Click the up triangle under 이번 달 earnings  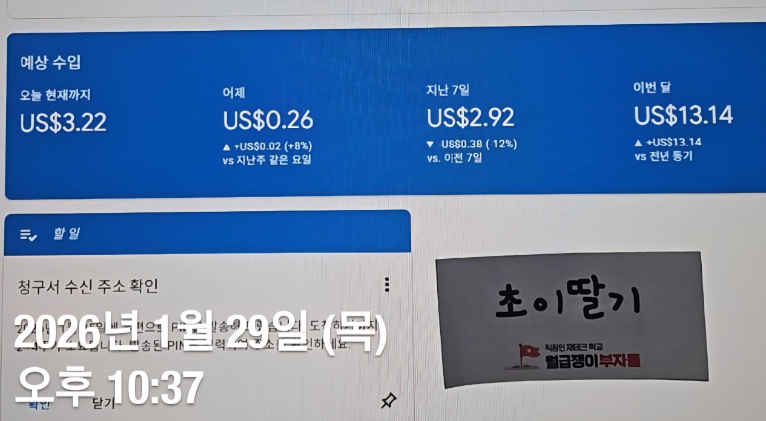pos(638,143)
